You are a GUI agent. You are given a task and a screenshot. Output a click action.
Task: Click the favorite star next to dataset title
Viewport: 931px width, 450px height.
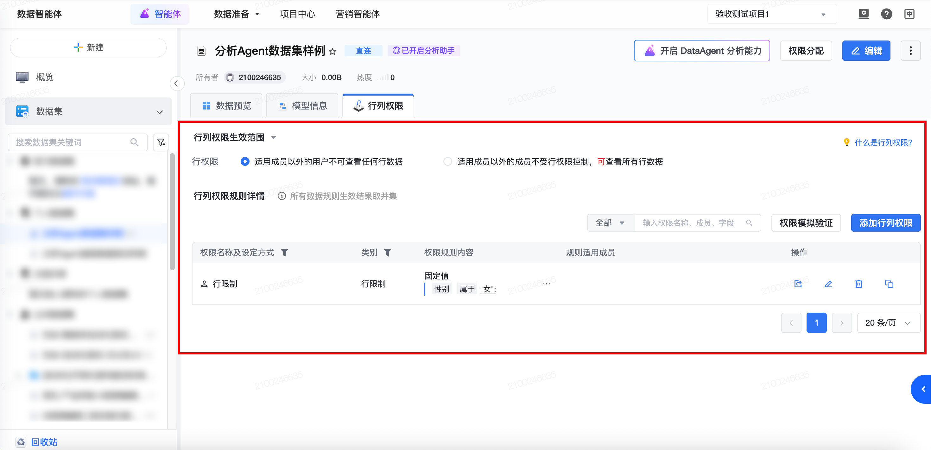click(332, 52)
